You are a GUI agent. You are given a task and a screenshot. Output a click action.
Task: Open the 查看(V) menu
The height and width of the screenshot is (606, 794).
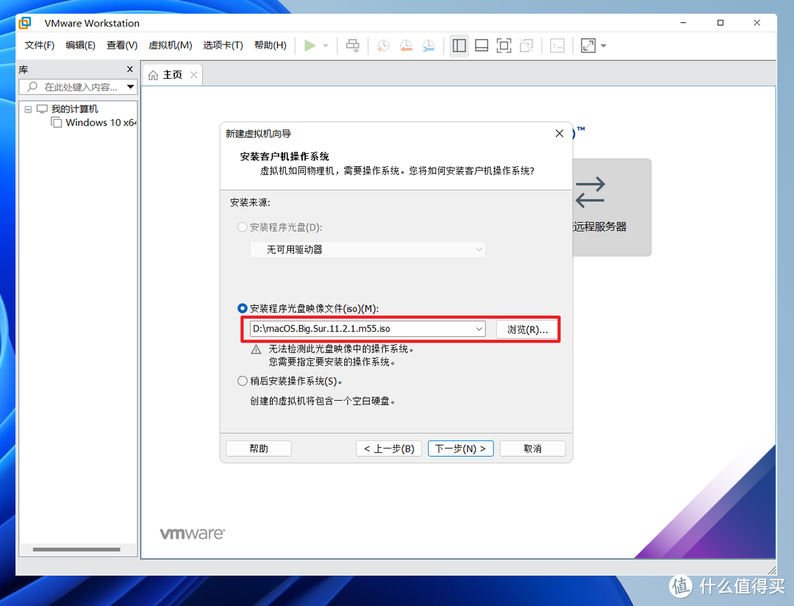122,45
